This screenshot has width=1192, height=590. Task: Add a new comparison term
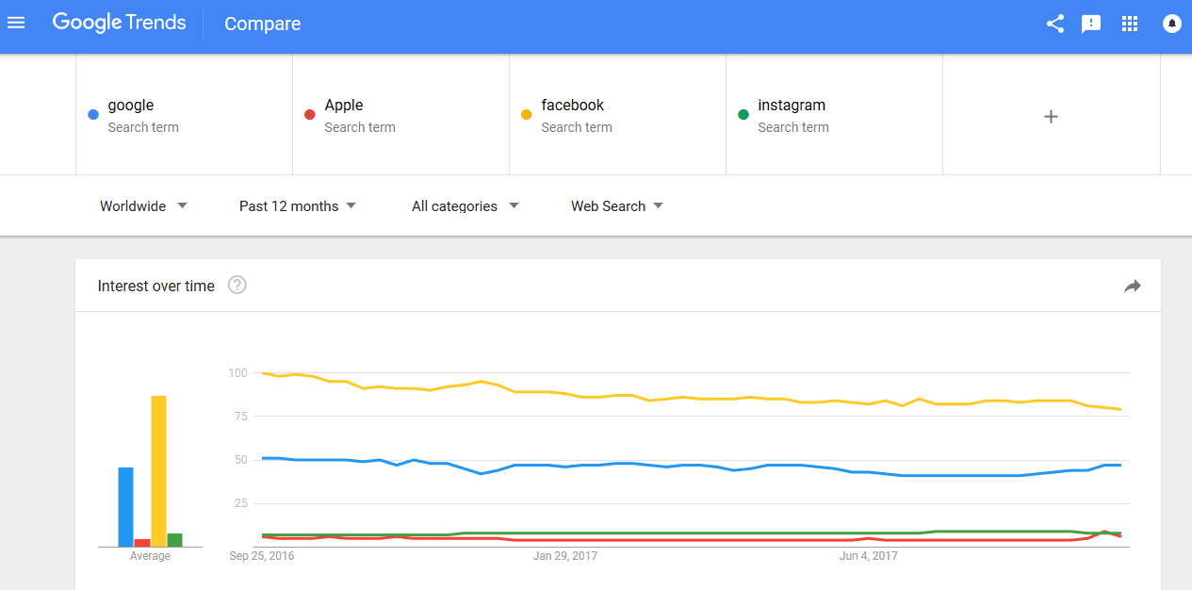[1051, 116]
